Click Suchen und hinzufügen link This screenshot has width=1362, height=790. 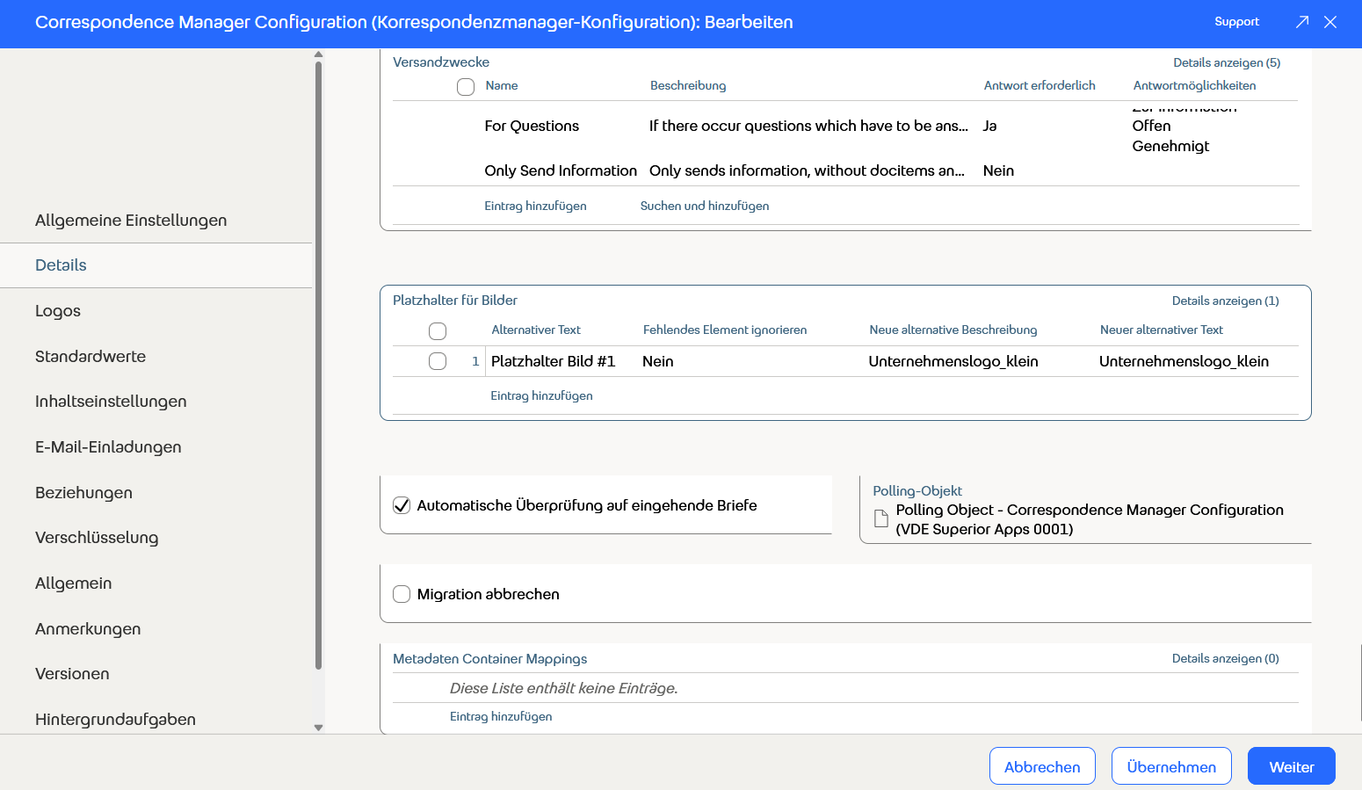704,206
